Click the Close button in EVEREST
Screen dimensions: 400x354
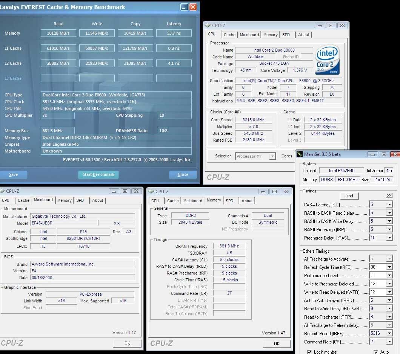(x=183, y=174)
